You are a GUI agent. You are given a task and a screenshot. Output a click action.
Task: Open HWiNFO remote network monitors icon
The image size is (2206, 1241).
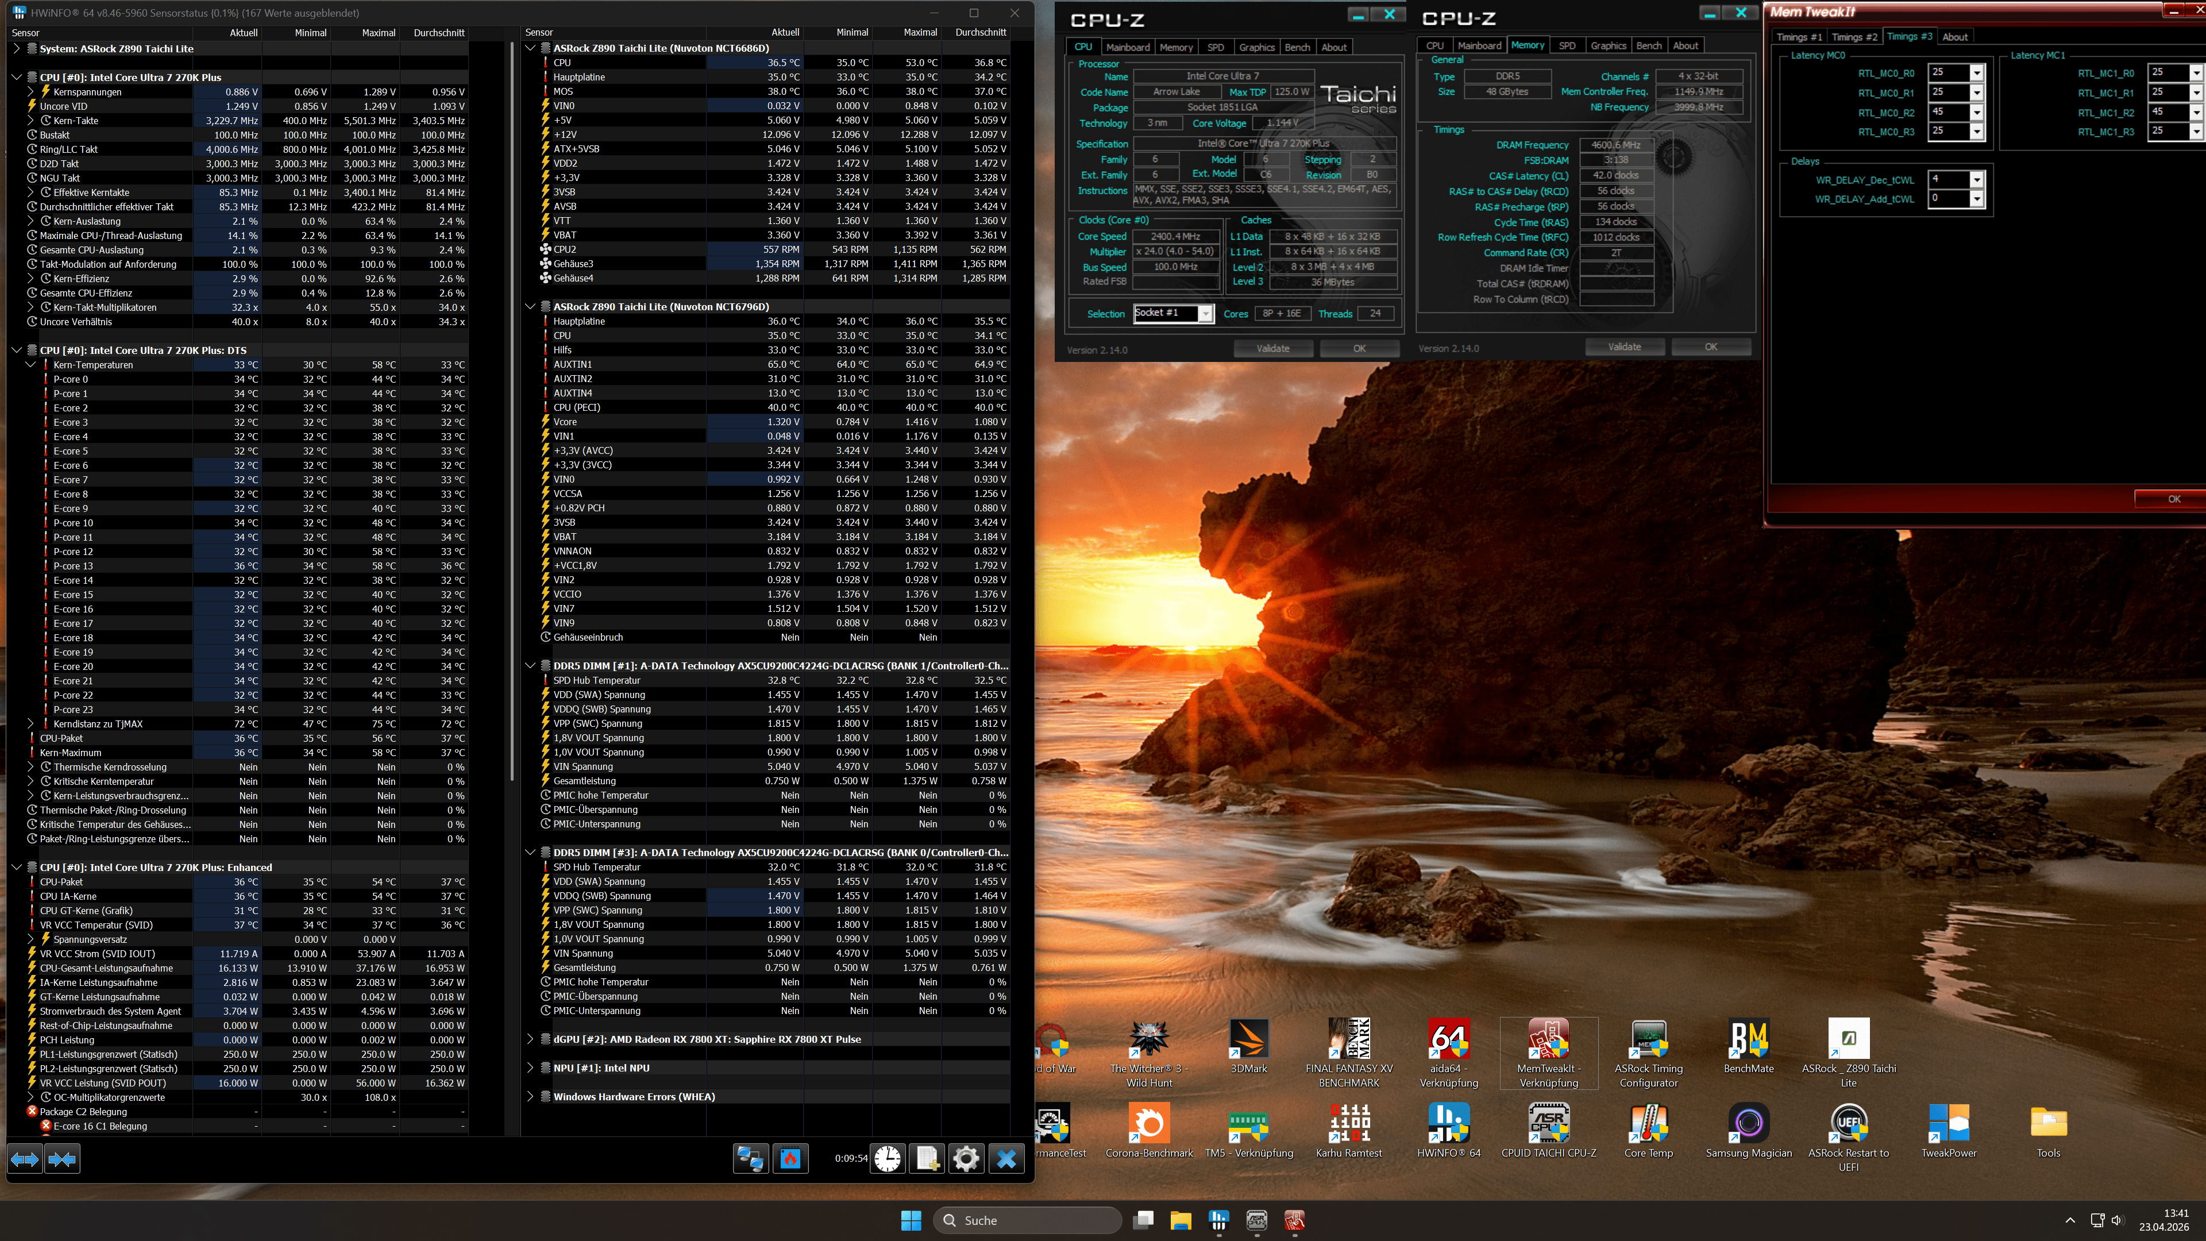[x=750, y=1159]
